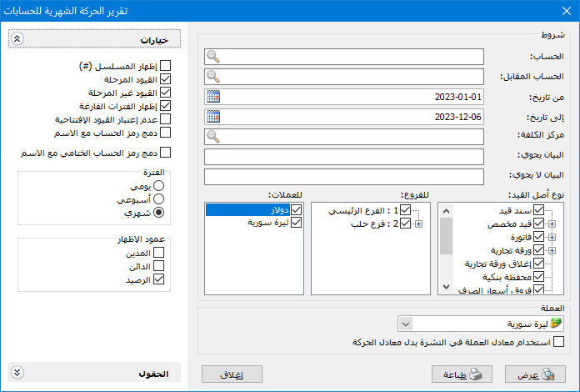Open the calendar for إلى تاريخ
This screenshot has height=392, width=580.
(x=213, y=117)
